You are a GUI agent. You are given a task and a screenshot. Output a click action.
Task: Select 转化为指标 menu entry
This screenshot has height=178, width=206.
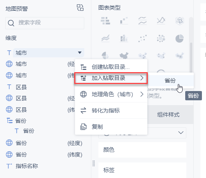click(x=111, y=111)
